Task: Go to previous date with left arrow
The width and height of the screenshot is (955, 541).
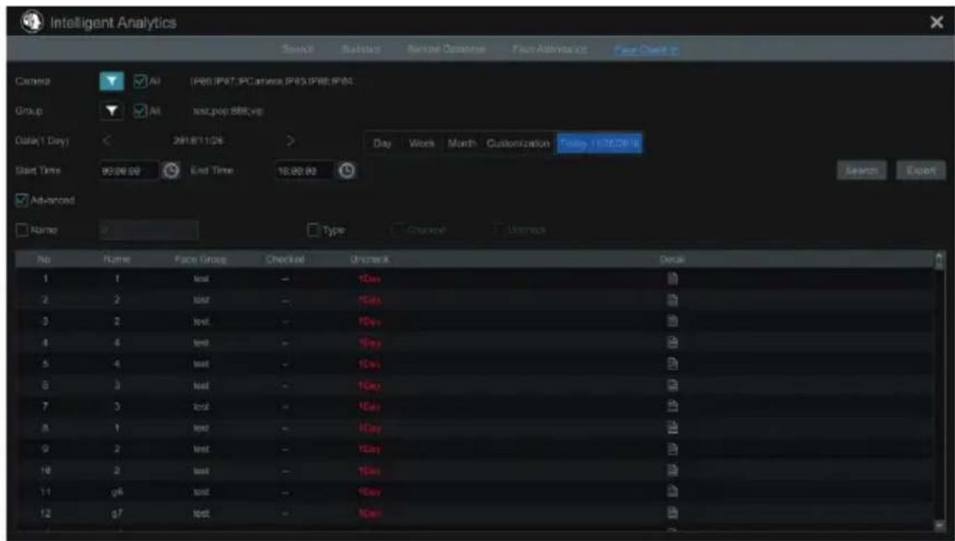Action: [108, 141]
